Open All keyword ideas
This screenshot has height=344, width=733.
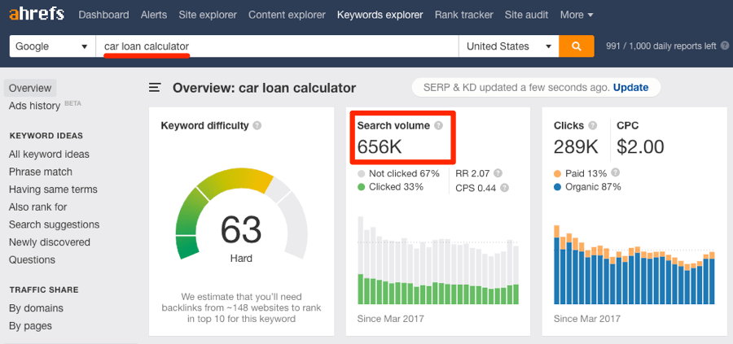49,154
